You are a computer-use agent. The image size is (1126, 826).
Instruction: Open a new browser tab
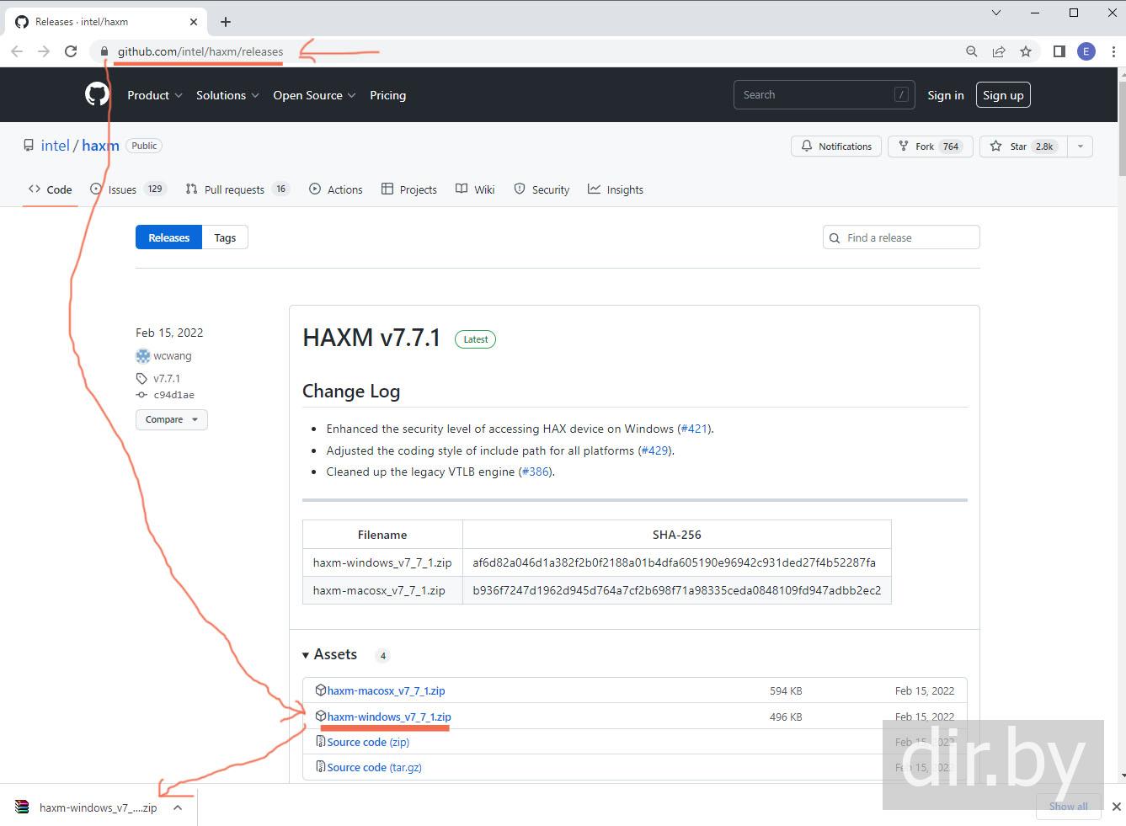[226, 22]
